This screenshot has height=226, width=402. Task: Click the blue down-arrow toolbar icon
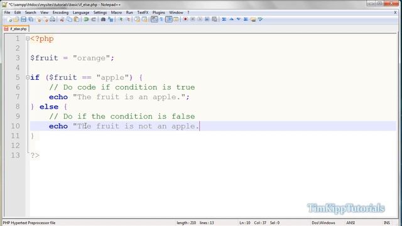tap(239, 19)
